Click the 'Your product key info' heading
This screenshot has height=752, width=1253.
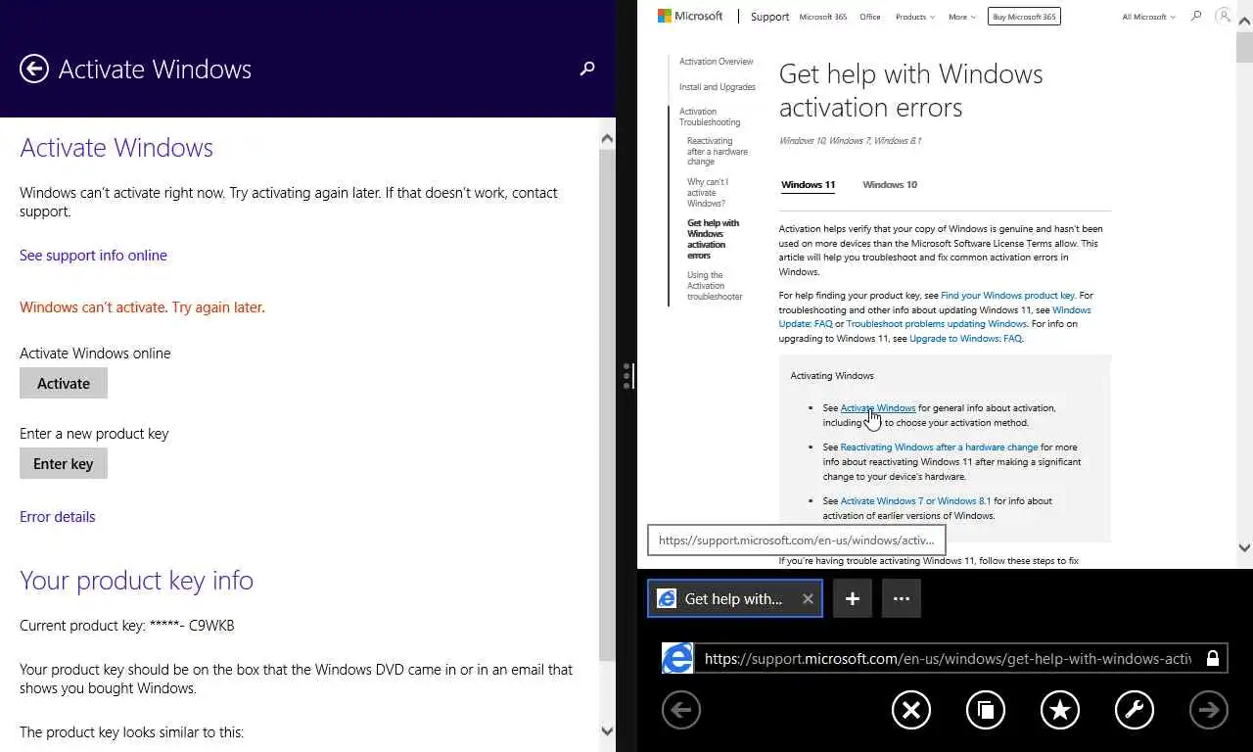pyautogui.click(x=136, y=581)
